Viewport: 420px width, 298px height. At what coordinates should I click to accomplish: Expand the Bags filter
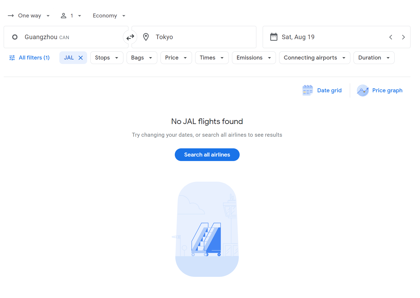(142, 58)
